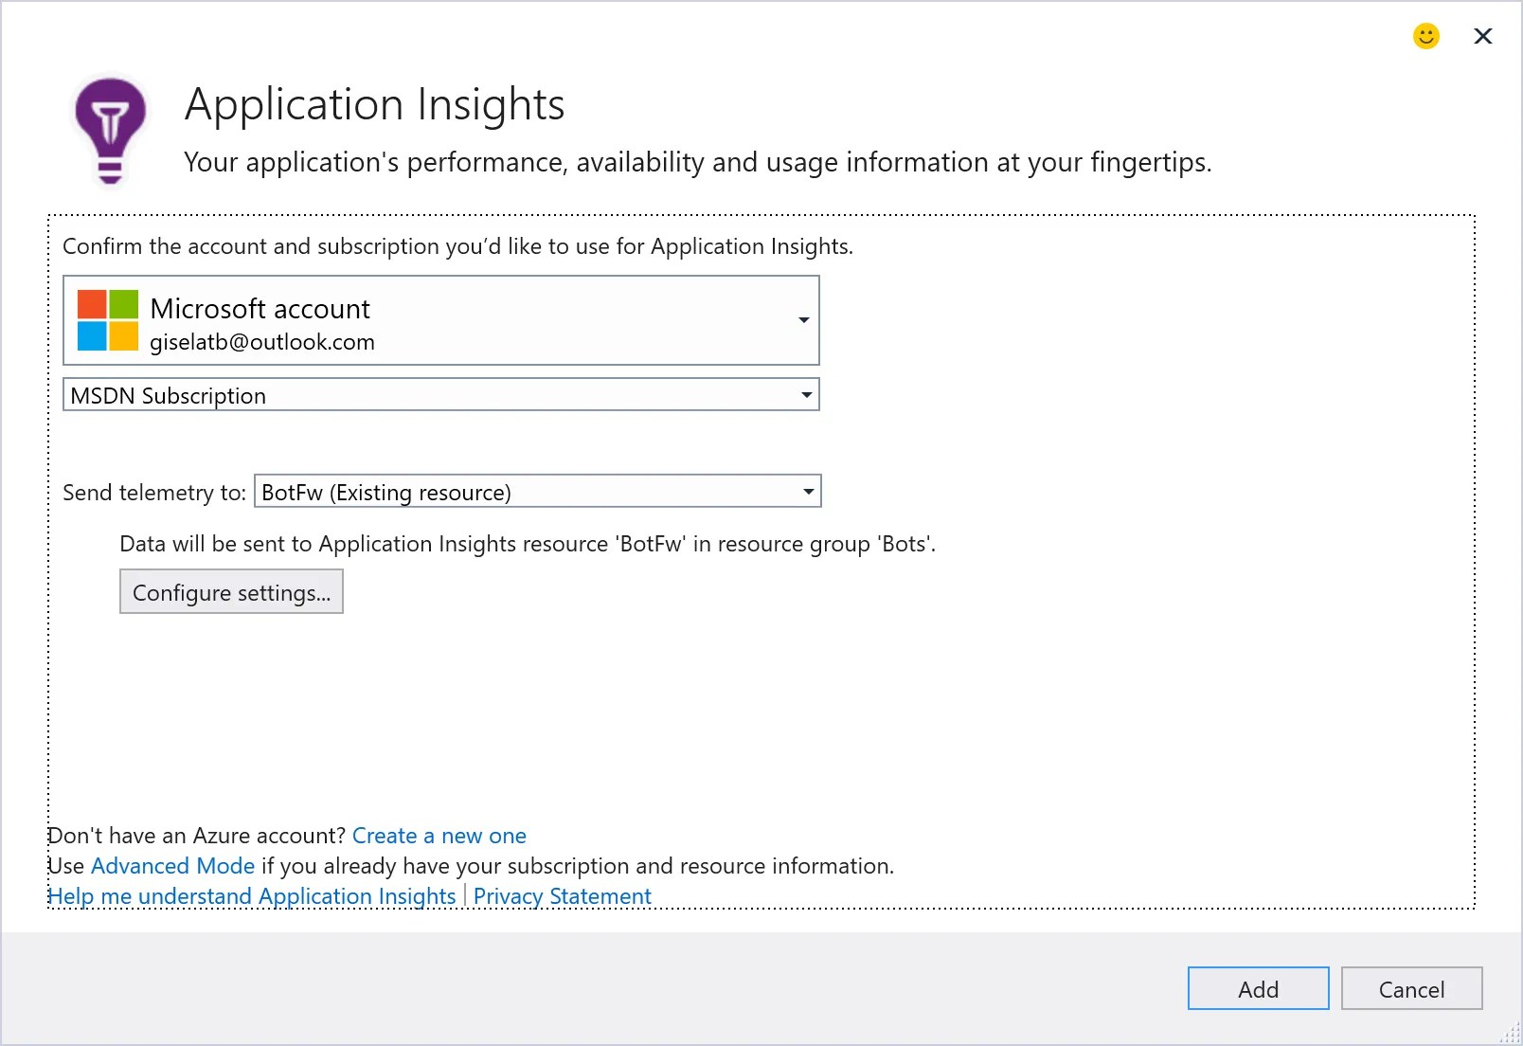Viewport: 1523px width, 1046px height.
Task: Click the Configure settings button
Action: pos(231,592)
